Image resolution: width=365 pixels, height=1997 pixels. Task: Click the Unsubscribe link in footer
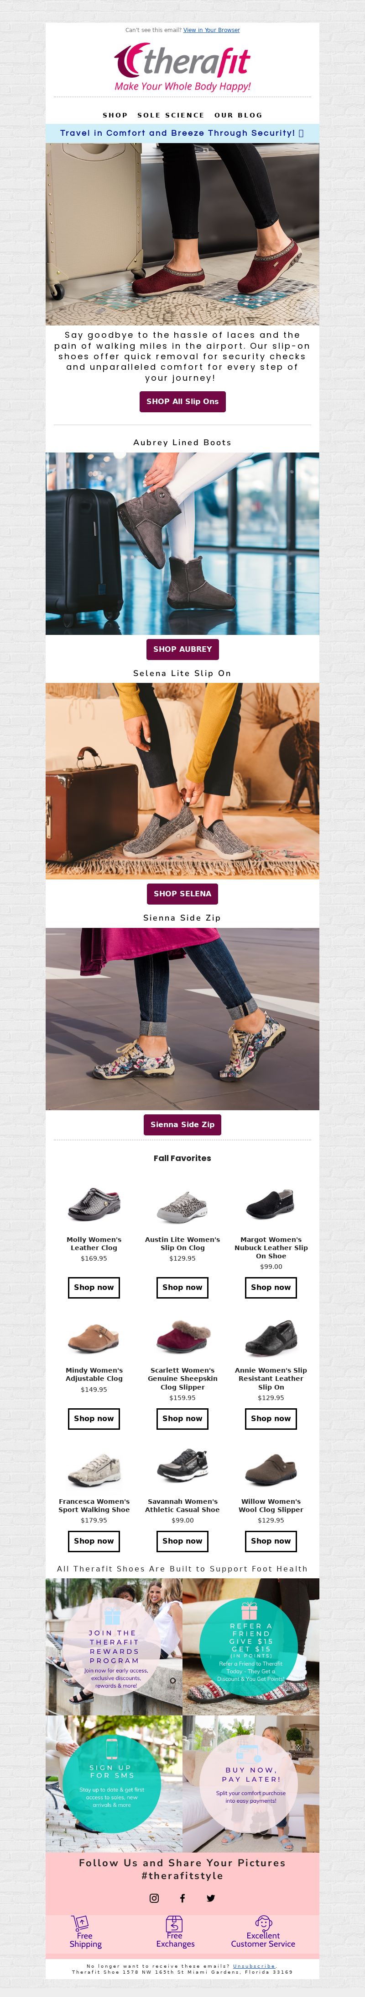(255, 1966)
